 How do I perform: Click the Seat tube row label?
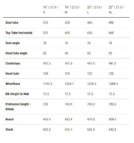coord(12,23)
